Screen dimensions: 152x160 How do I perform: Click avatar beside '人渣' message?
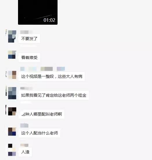point(12,150)
